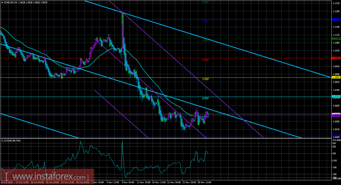The image size is (341, 185).
Task: Select the cyan [0/8]P level label
Action: (206, 98)
